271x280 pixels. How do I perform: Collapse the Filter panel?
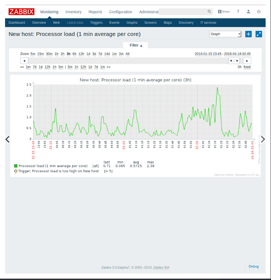(x=135, y=45)
